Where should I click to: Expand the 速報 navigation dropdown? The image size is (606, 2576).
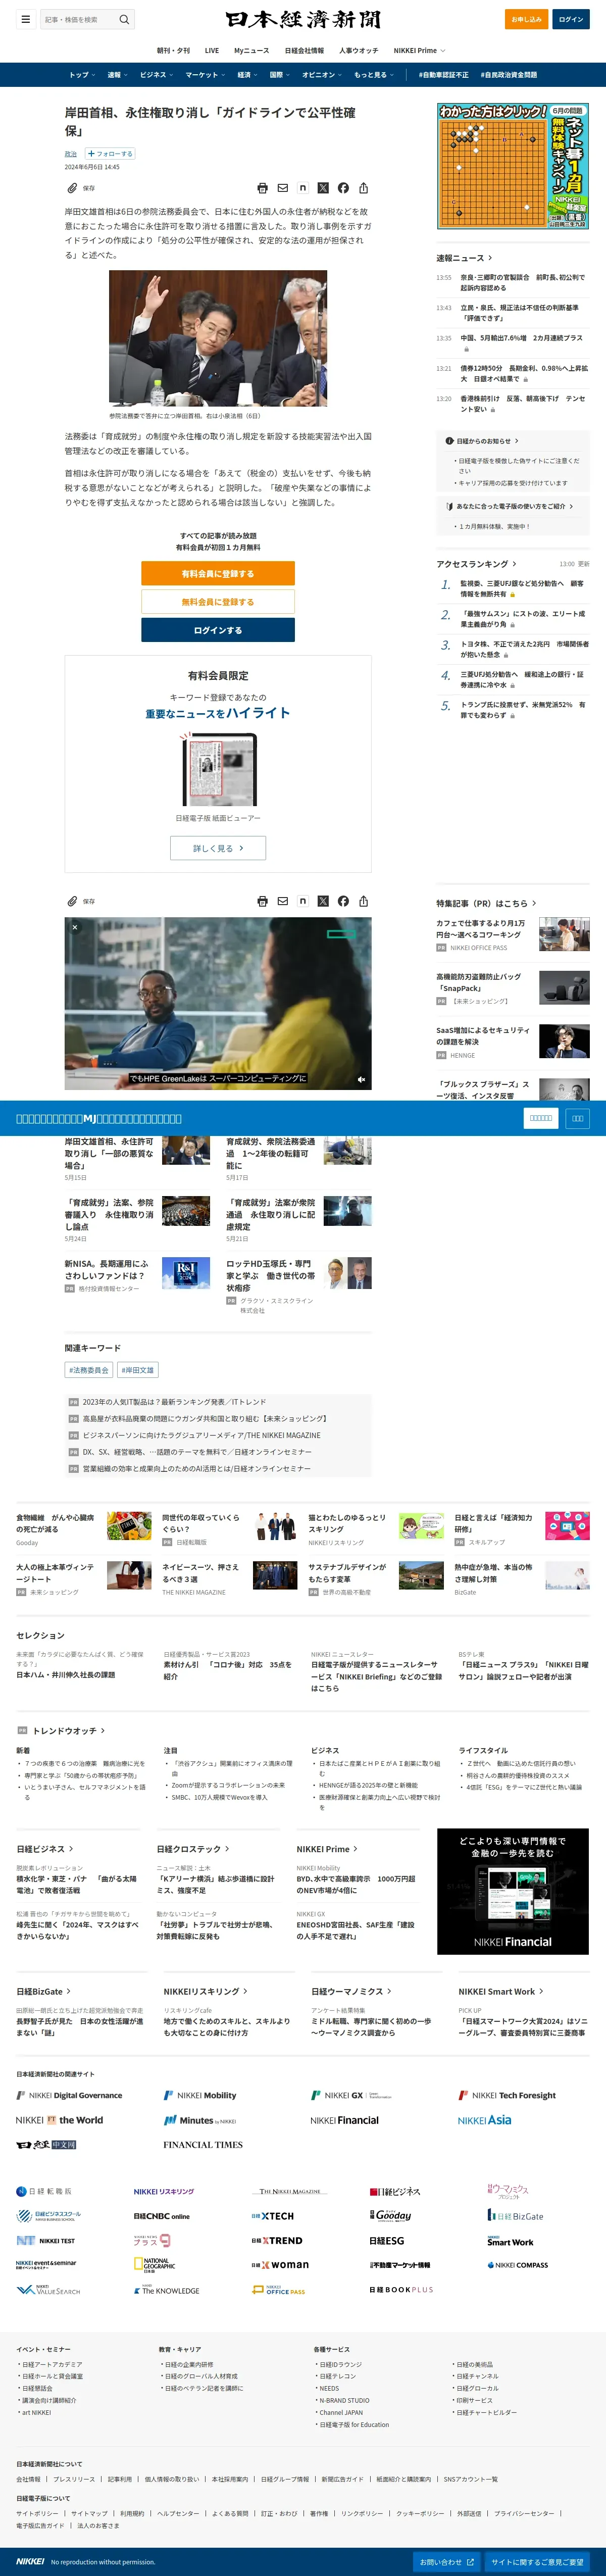[x=117, y=75]
